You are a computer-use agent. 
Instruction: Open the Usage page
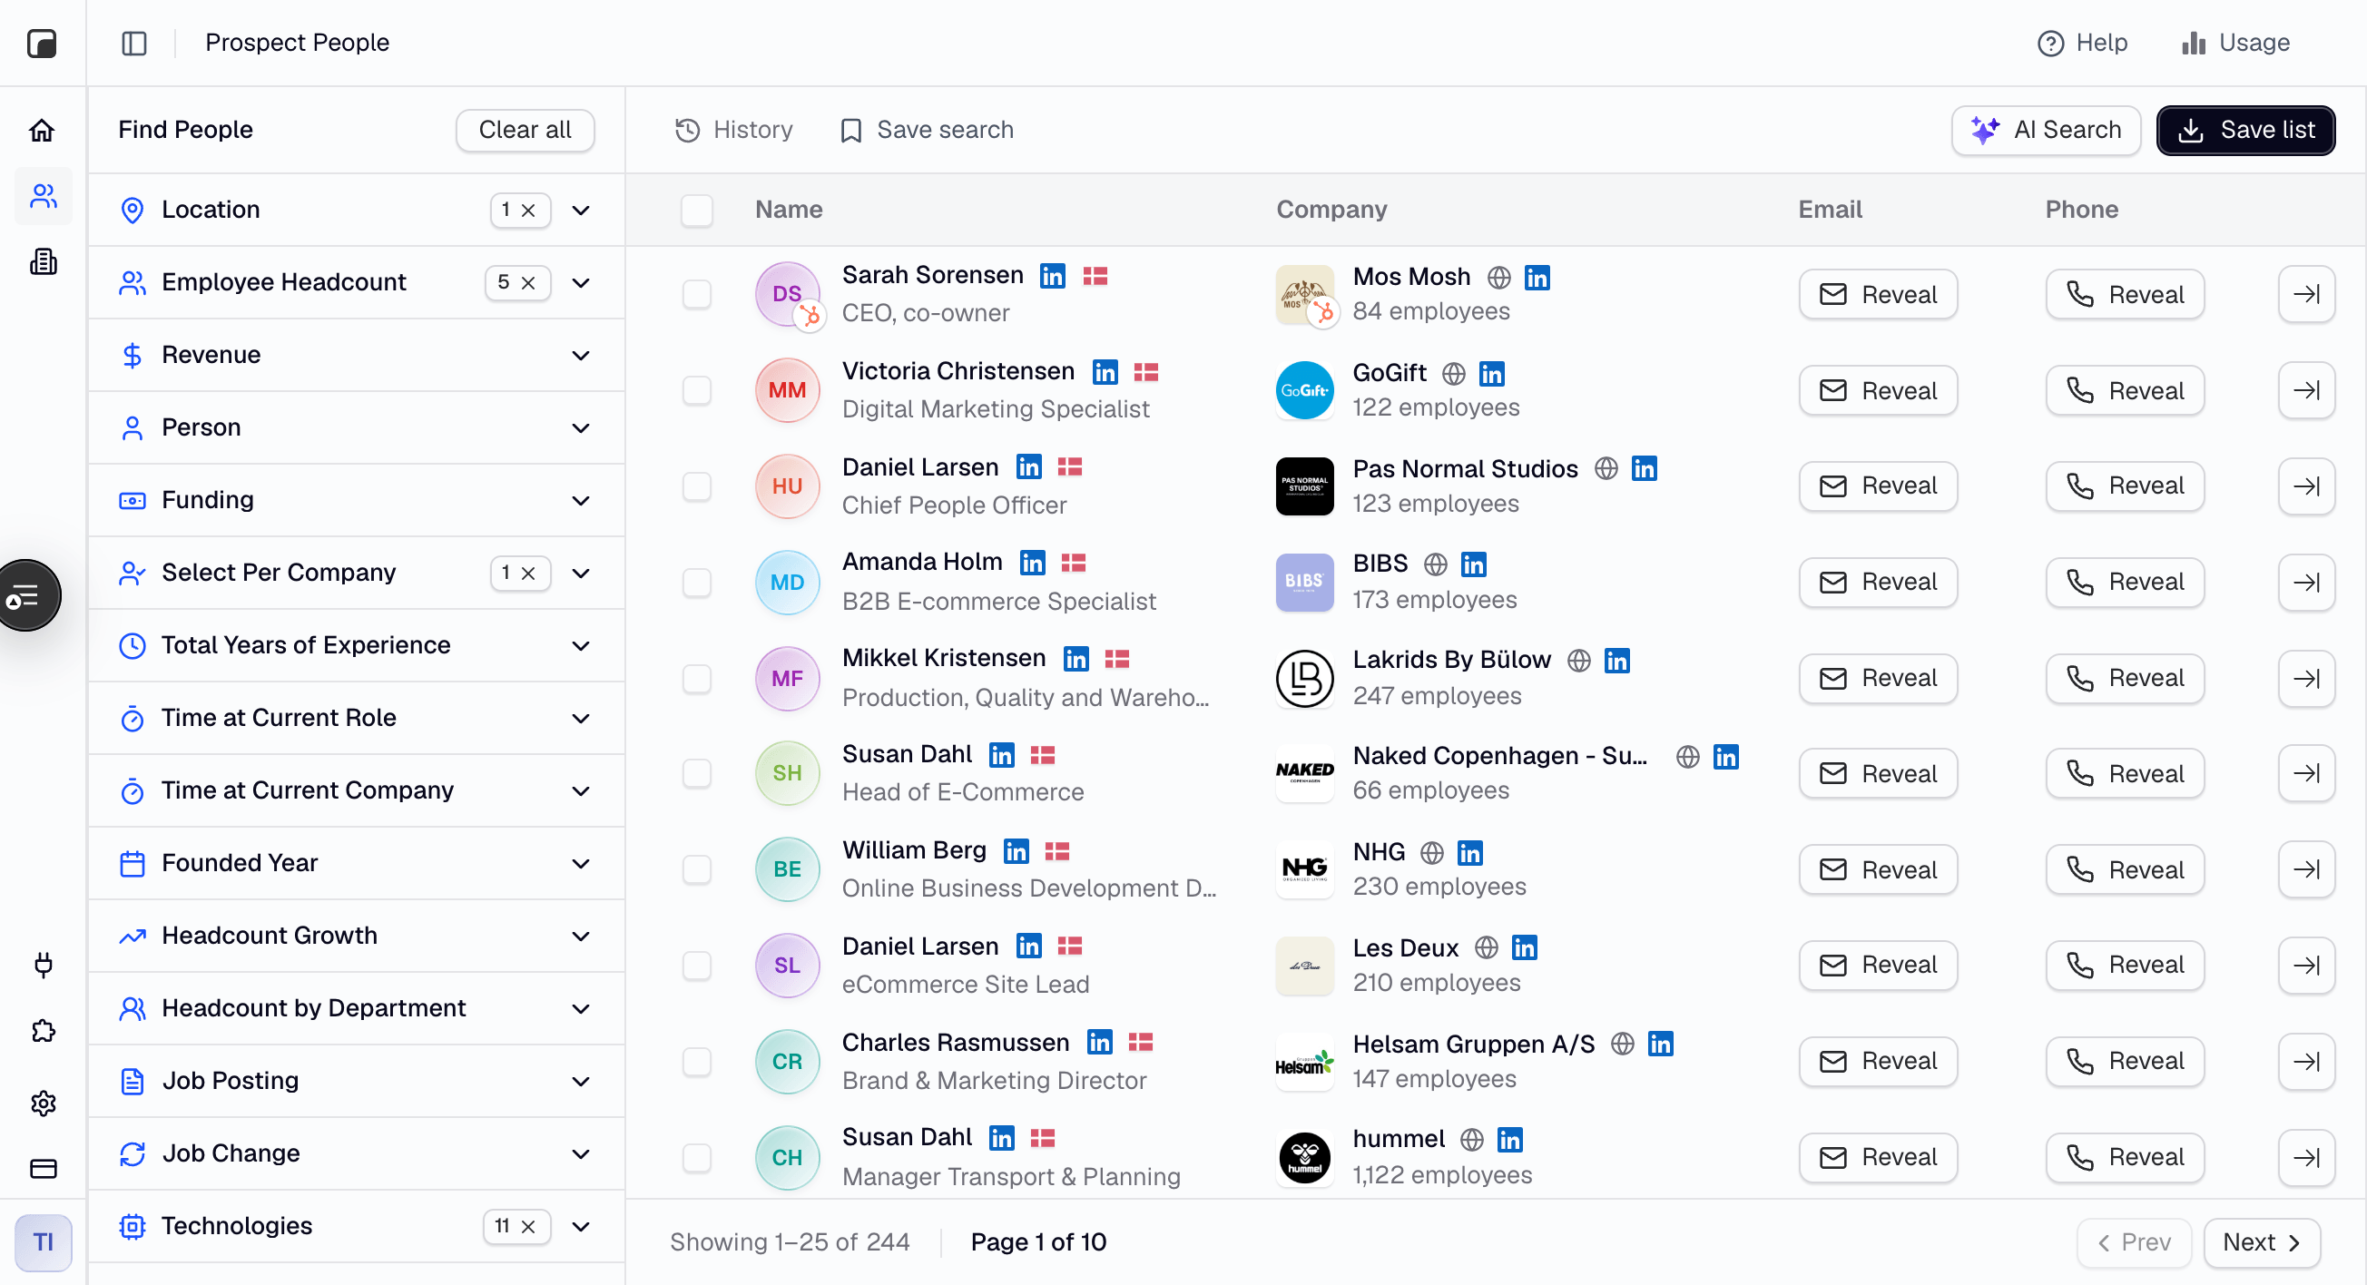tap(2235, 44)
